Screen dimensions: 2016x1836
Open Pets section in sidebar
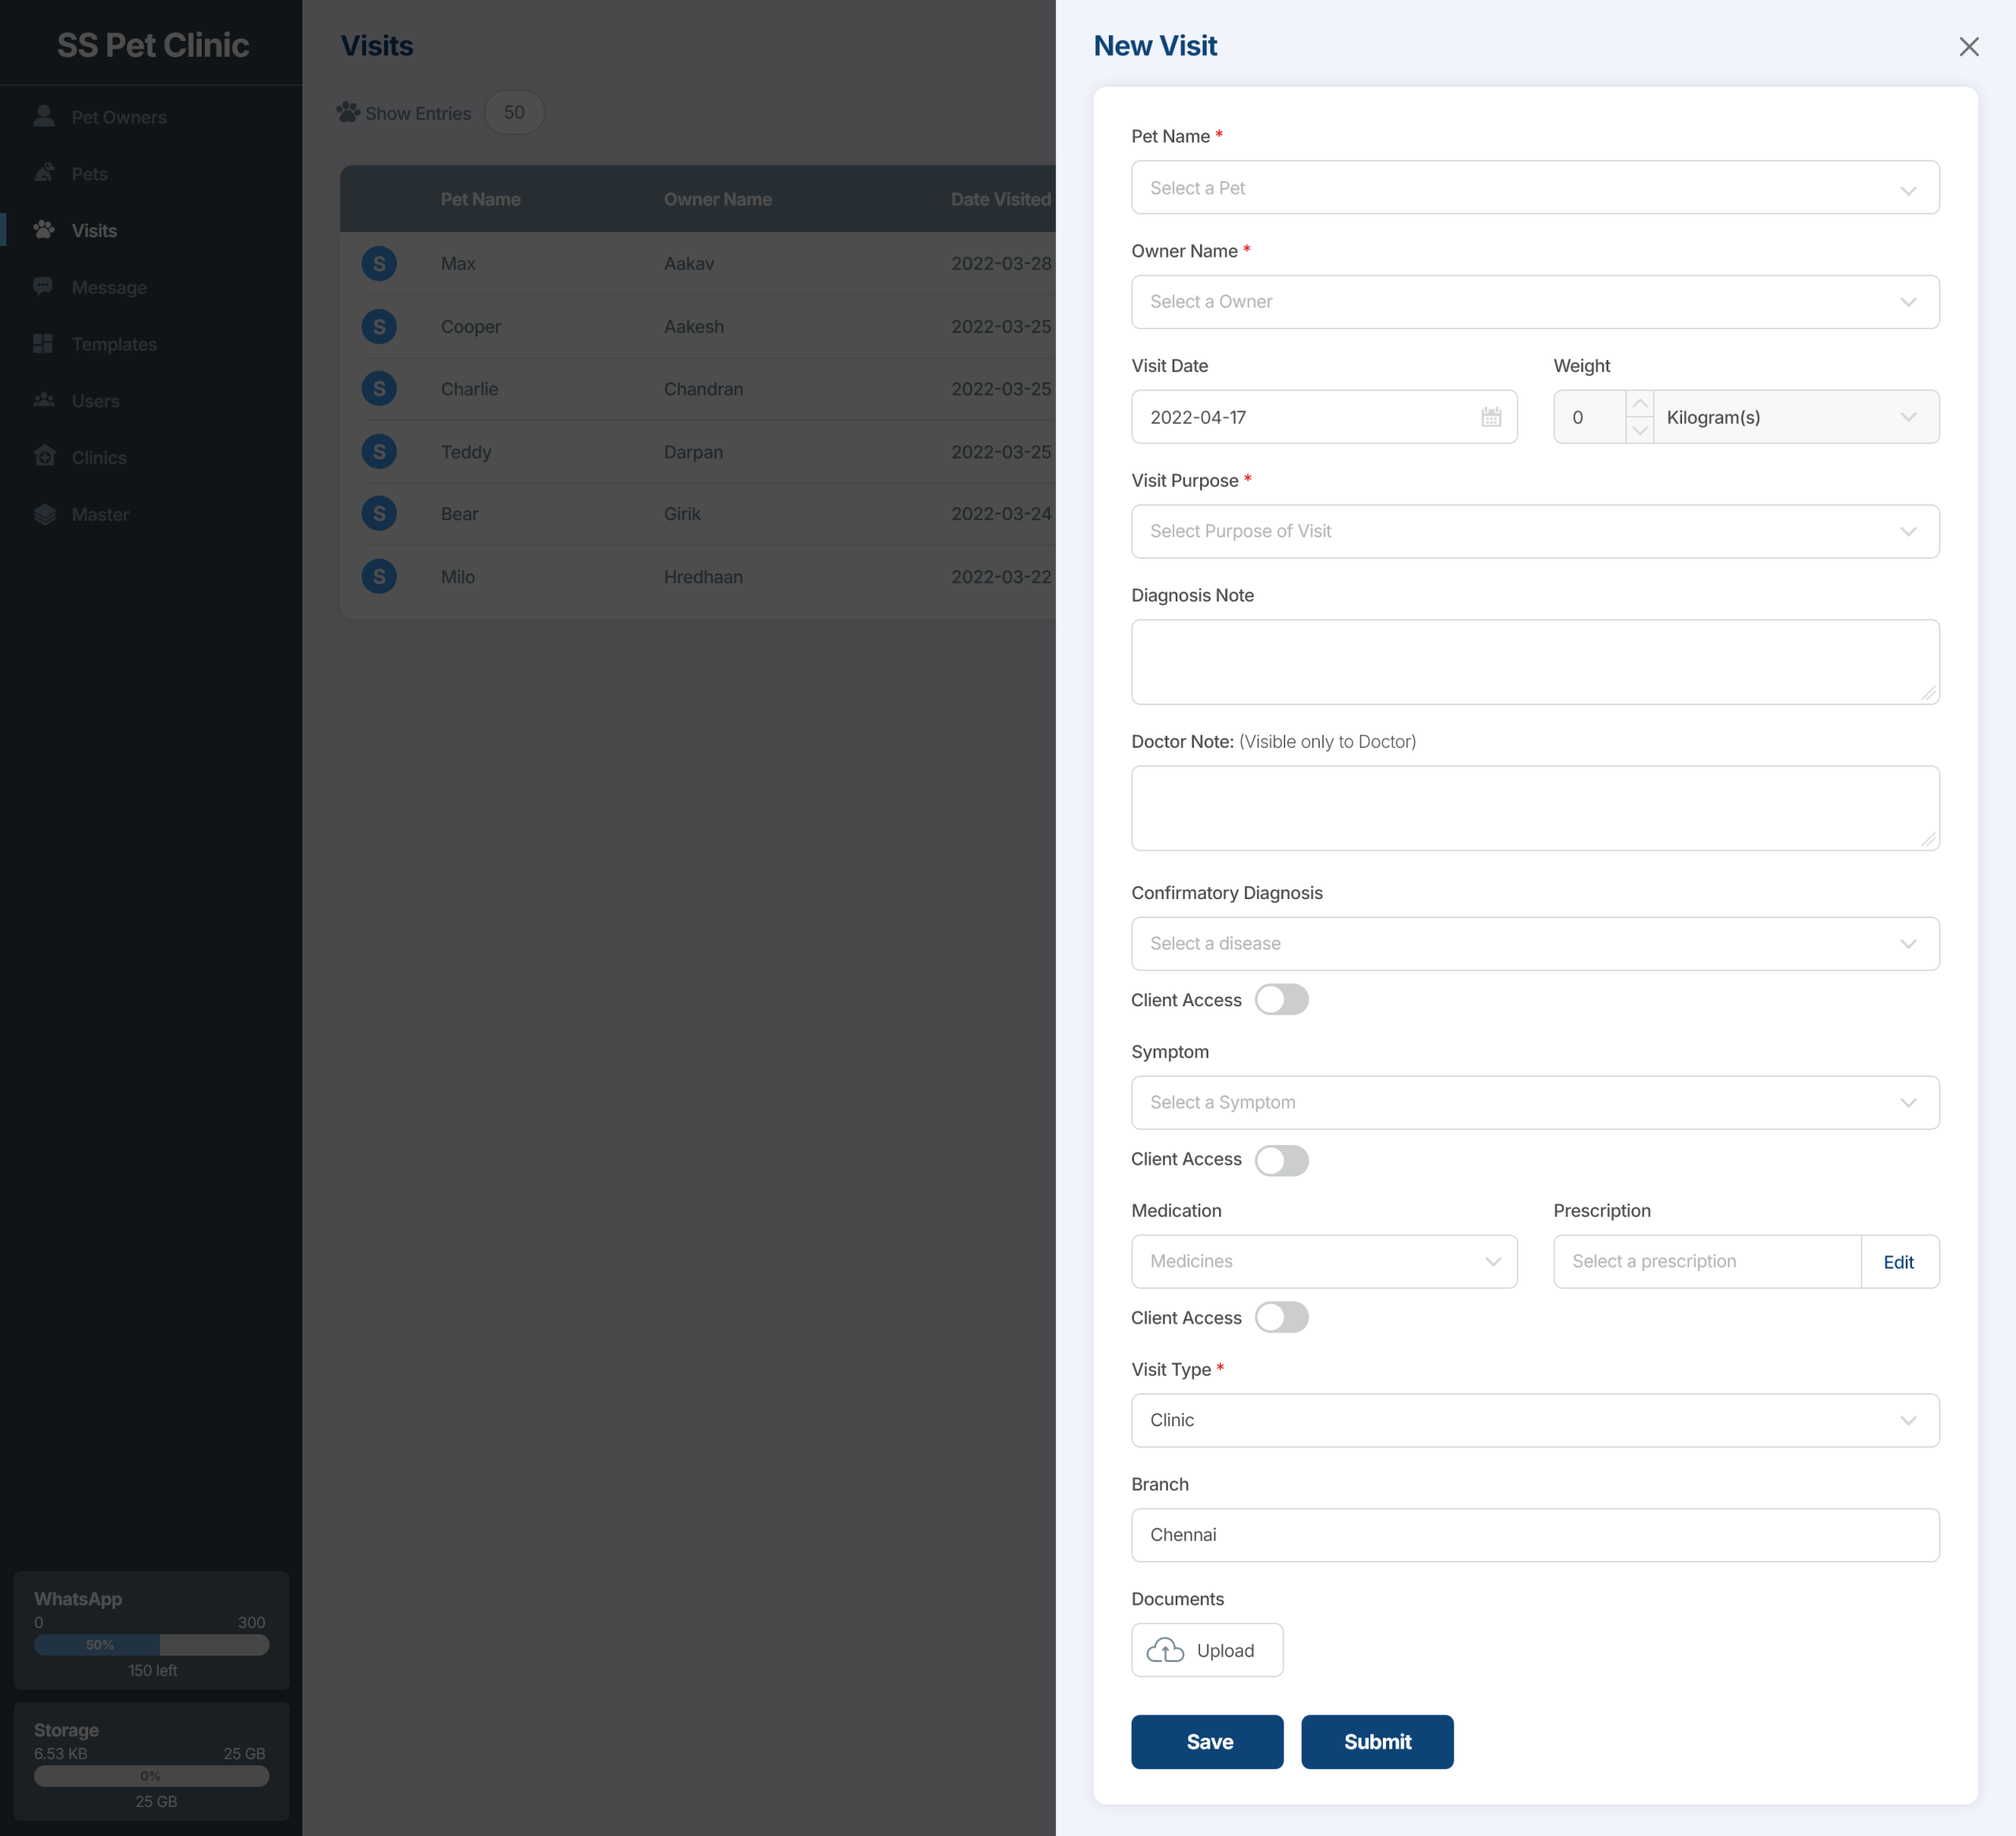pyautogui.click(x=90, y=174)
